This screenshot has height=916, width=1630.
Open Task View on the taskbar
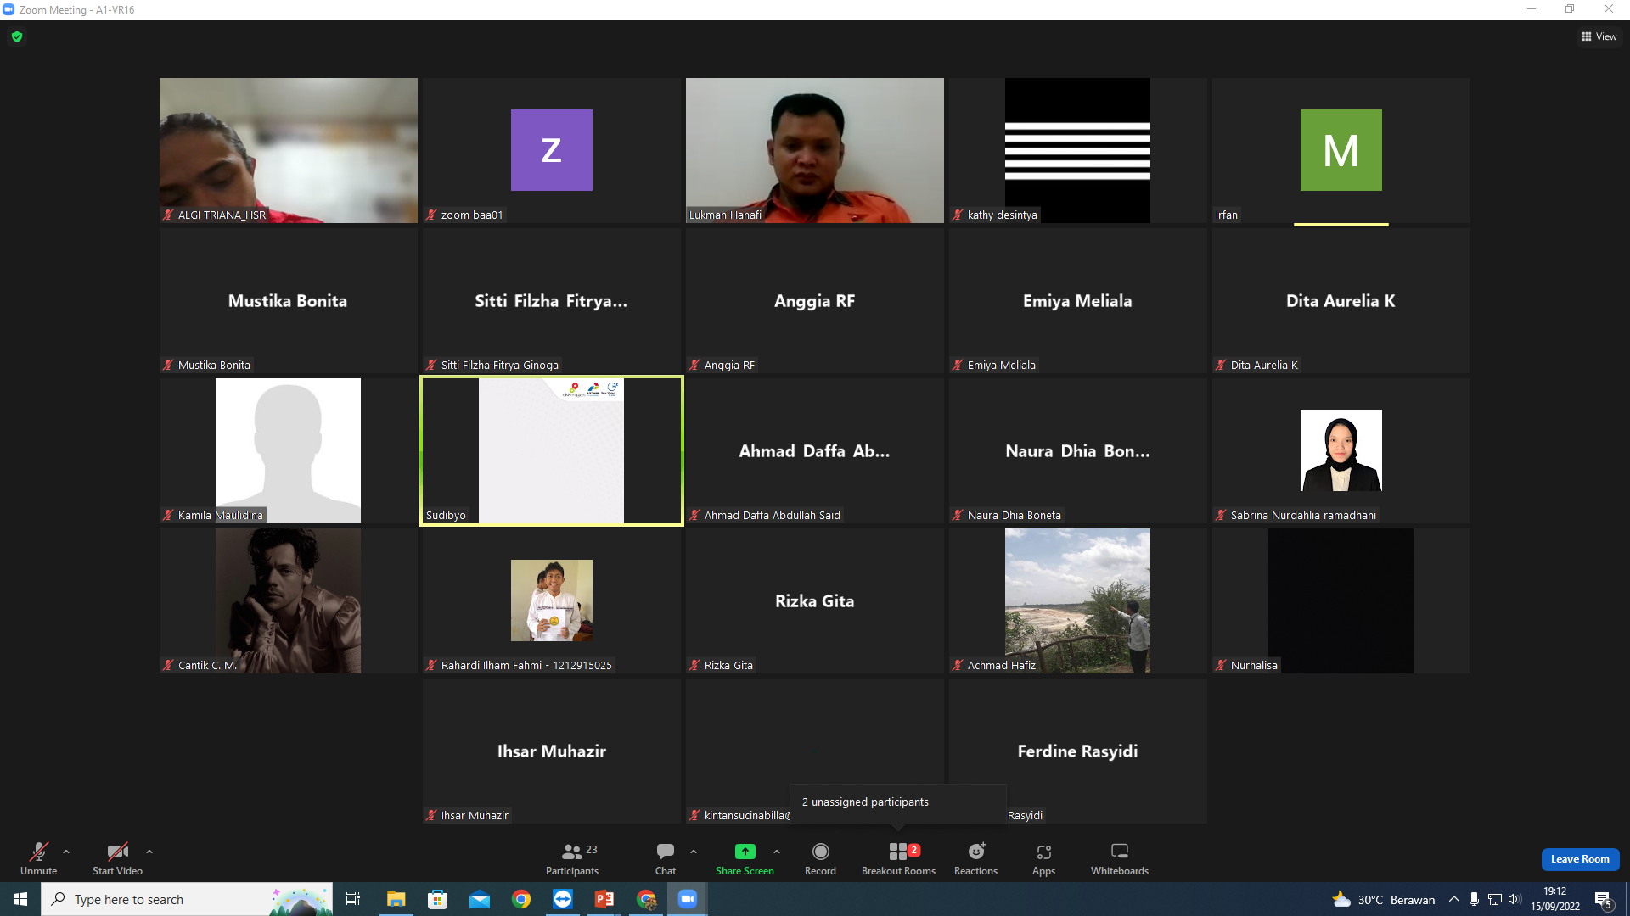coord(353,899)
